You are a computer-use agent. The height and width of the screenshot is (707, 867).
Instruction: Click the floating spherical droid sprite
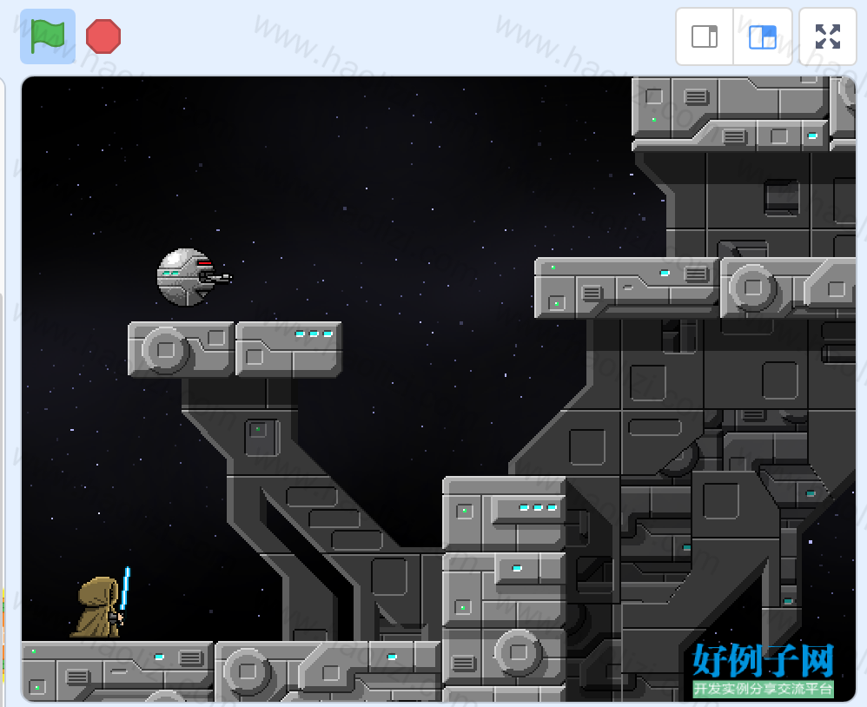coord(194,277)
